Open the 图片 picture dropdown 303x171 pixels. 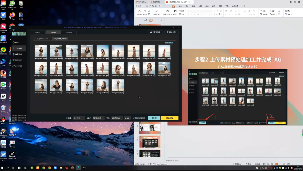point(273,11)
